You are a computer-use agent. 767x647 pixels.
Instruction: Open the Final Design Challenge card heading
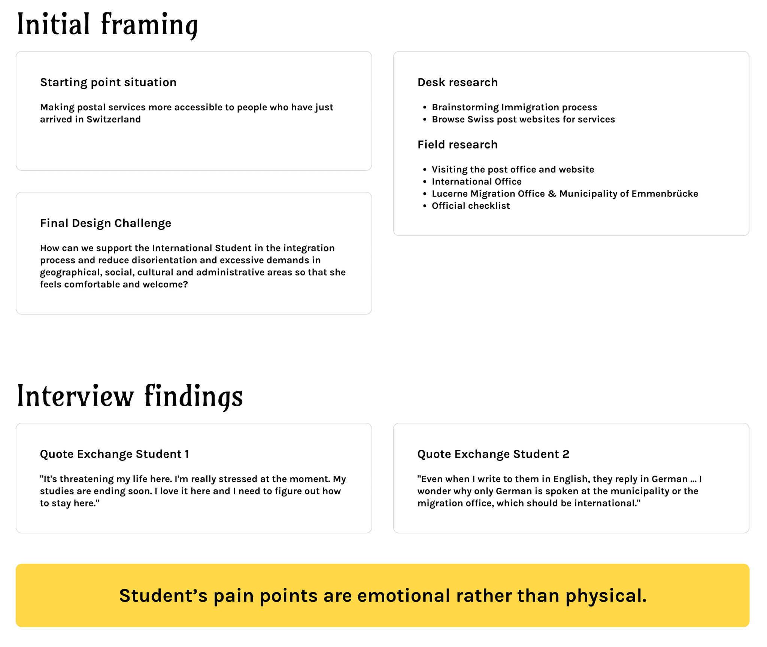pos(106,223)
